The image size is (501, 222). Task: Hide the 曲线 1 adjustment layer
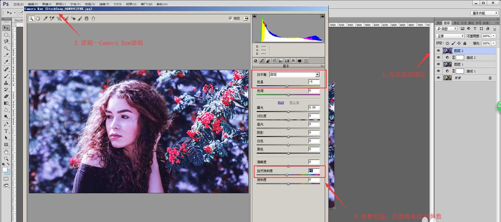(439, 71)
